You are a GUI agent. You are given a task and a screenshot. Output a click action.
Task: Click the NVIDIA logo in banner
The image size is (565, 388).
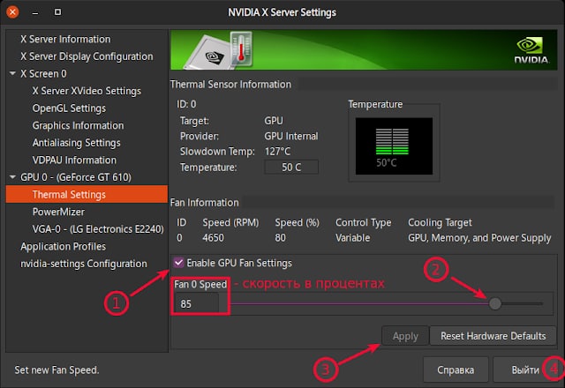(531, 50)
